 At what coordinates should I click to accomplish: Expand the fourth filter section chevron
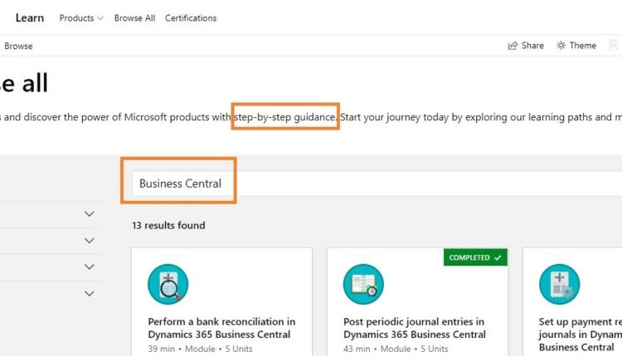[90, 293]
